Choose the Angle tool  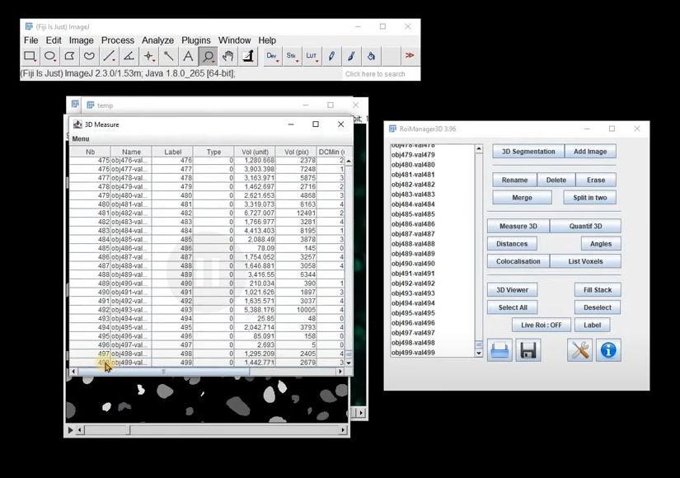[x=129, y=55]
